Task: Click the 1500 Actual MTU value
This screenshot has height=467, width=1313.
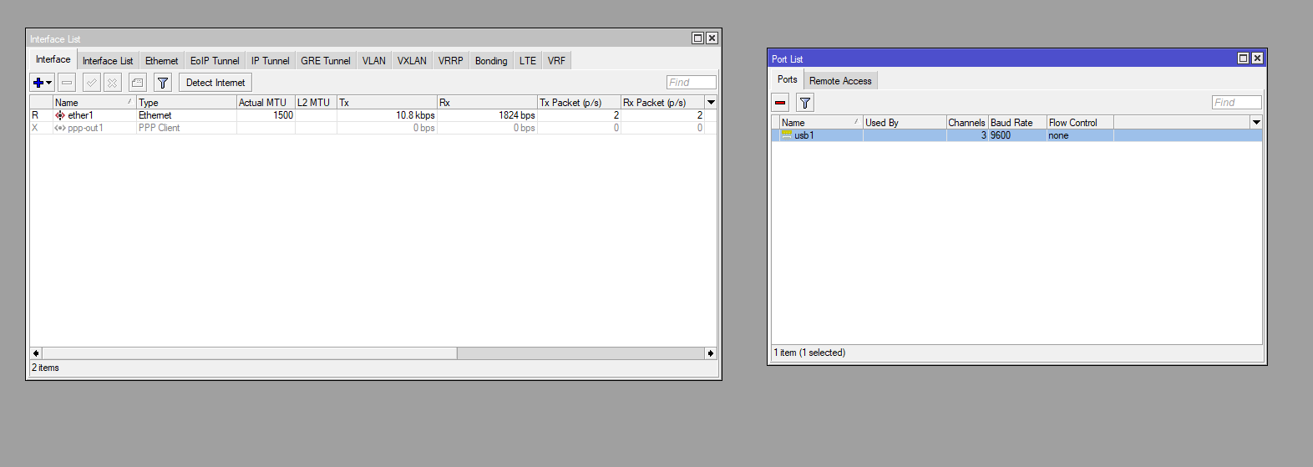Action: pyautogui.click(x=283, y=115)
